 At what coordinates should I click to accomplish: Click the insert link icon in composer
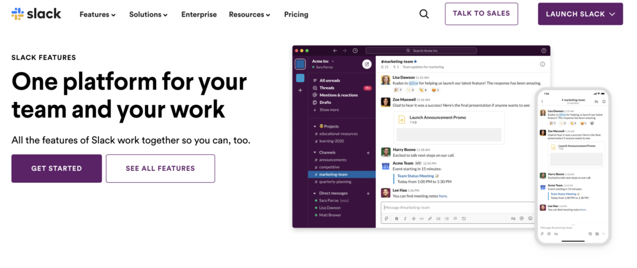(430, 218)
